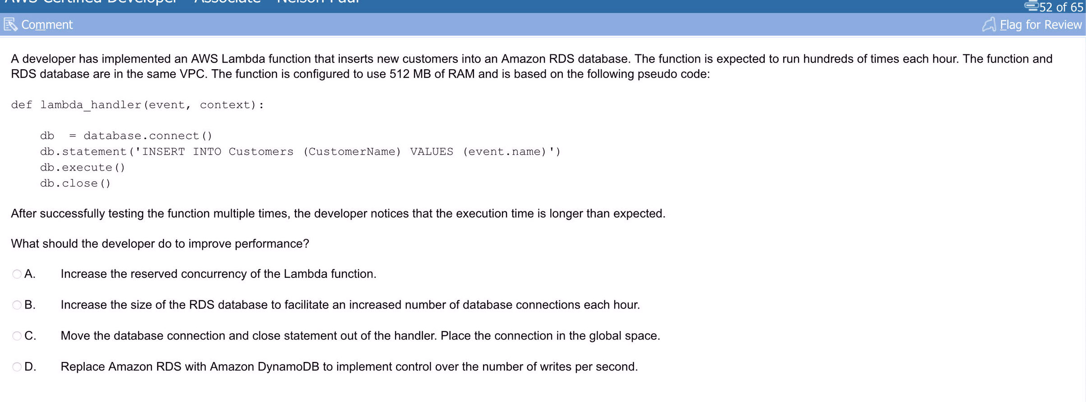Click the Comment pencil icon
Image resolution: width=1086 pixels, height=402 pixels.
click(10, 24)
